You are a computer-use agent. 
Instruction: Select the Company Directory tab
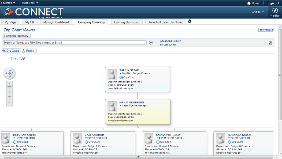click(x=91, y=22)
